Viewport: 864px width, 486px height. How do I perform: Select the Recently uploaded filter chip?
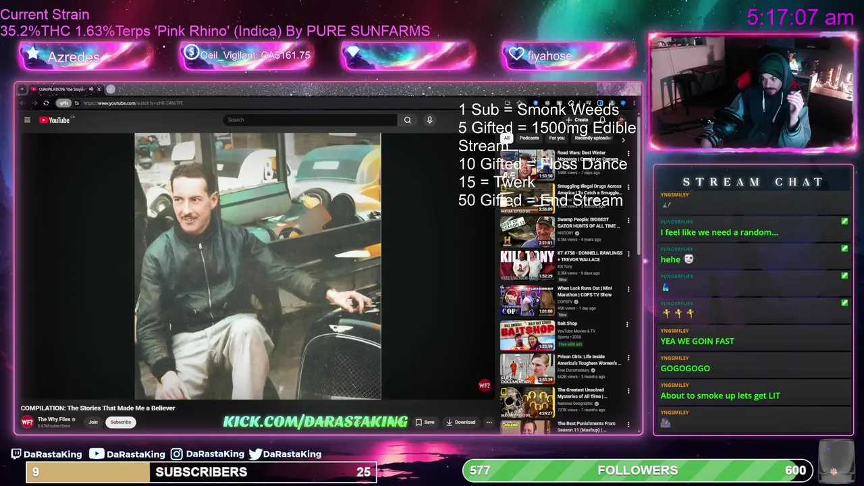pyautogui.click(x=593, y=138)
